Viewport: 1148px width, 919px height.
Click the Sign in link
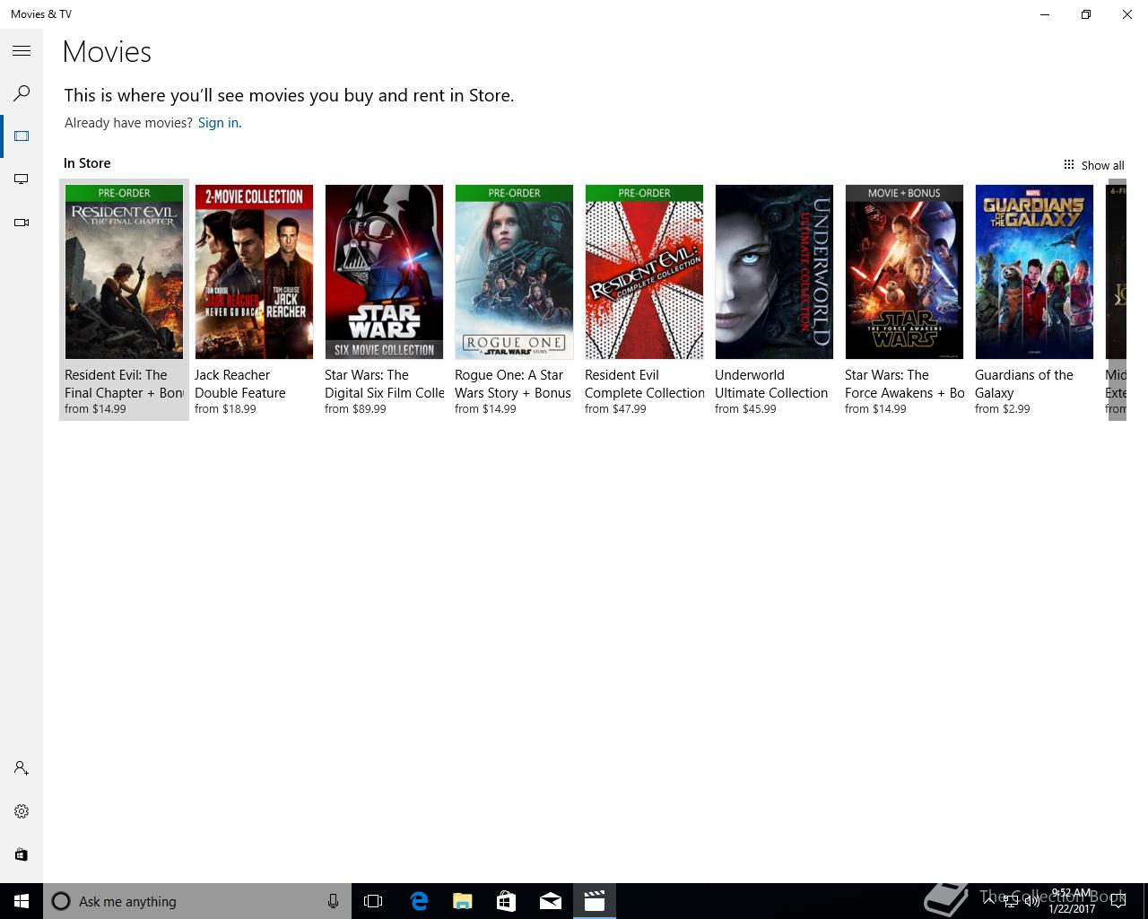(220, 123)
